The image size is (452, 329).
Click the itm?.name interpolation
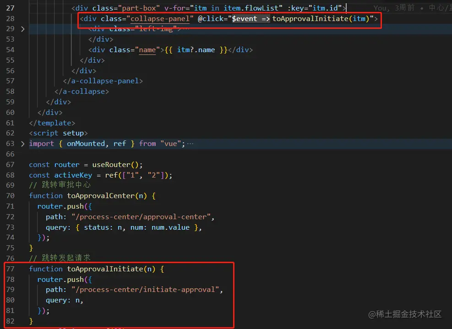click(x=196, y=50)
